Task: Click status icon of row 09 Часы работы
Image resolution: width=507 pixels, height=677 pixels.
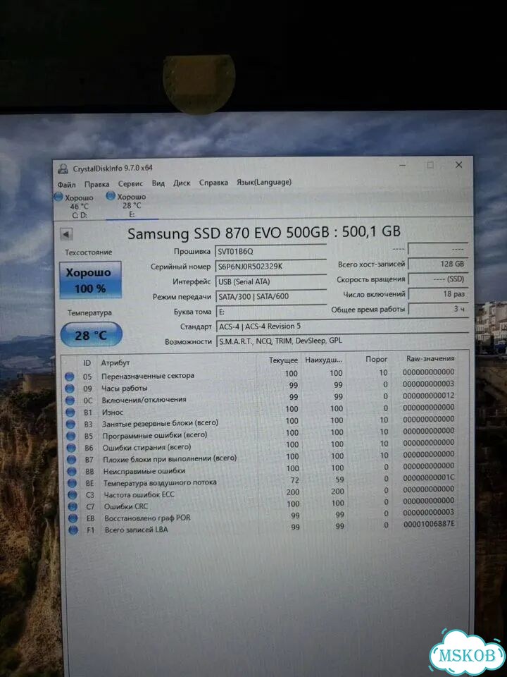Action: coord(70,389)
